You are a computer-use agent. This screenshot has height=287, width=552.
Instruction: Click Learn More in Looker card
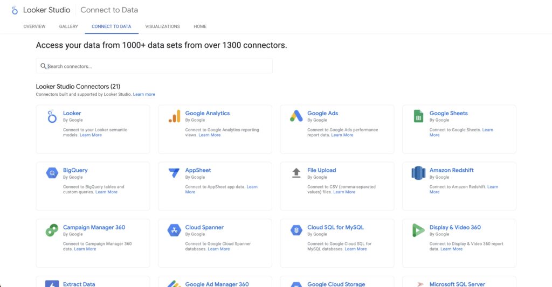coord(91,135)
